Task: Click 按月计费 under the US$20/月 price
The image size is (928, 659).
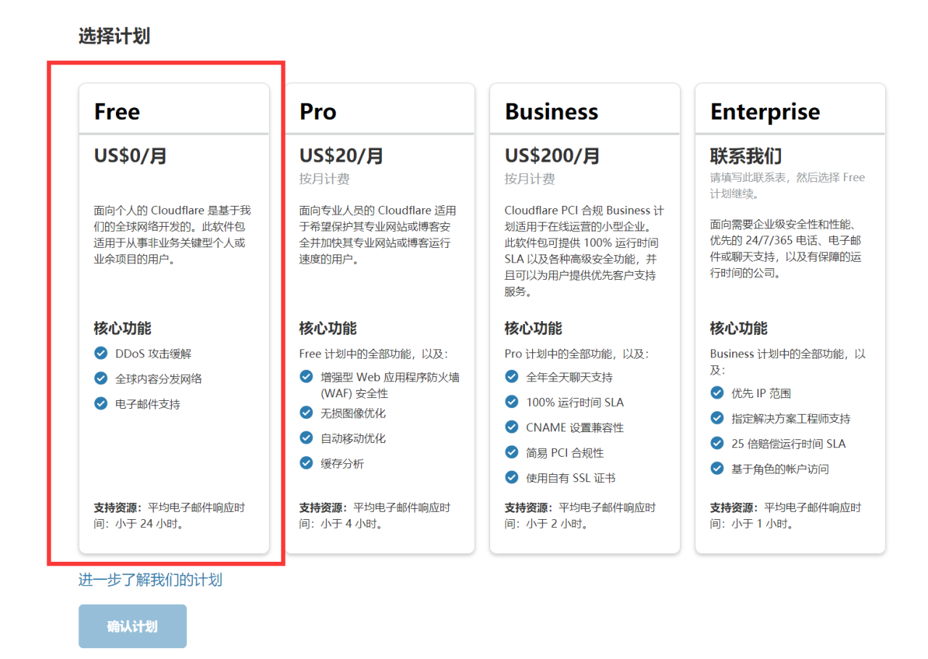Action: [325, 178]
